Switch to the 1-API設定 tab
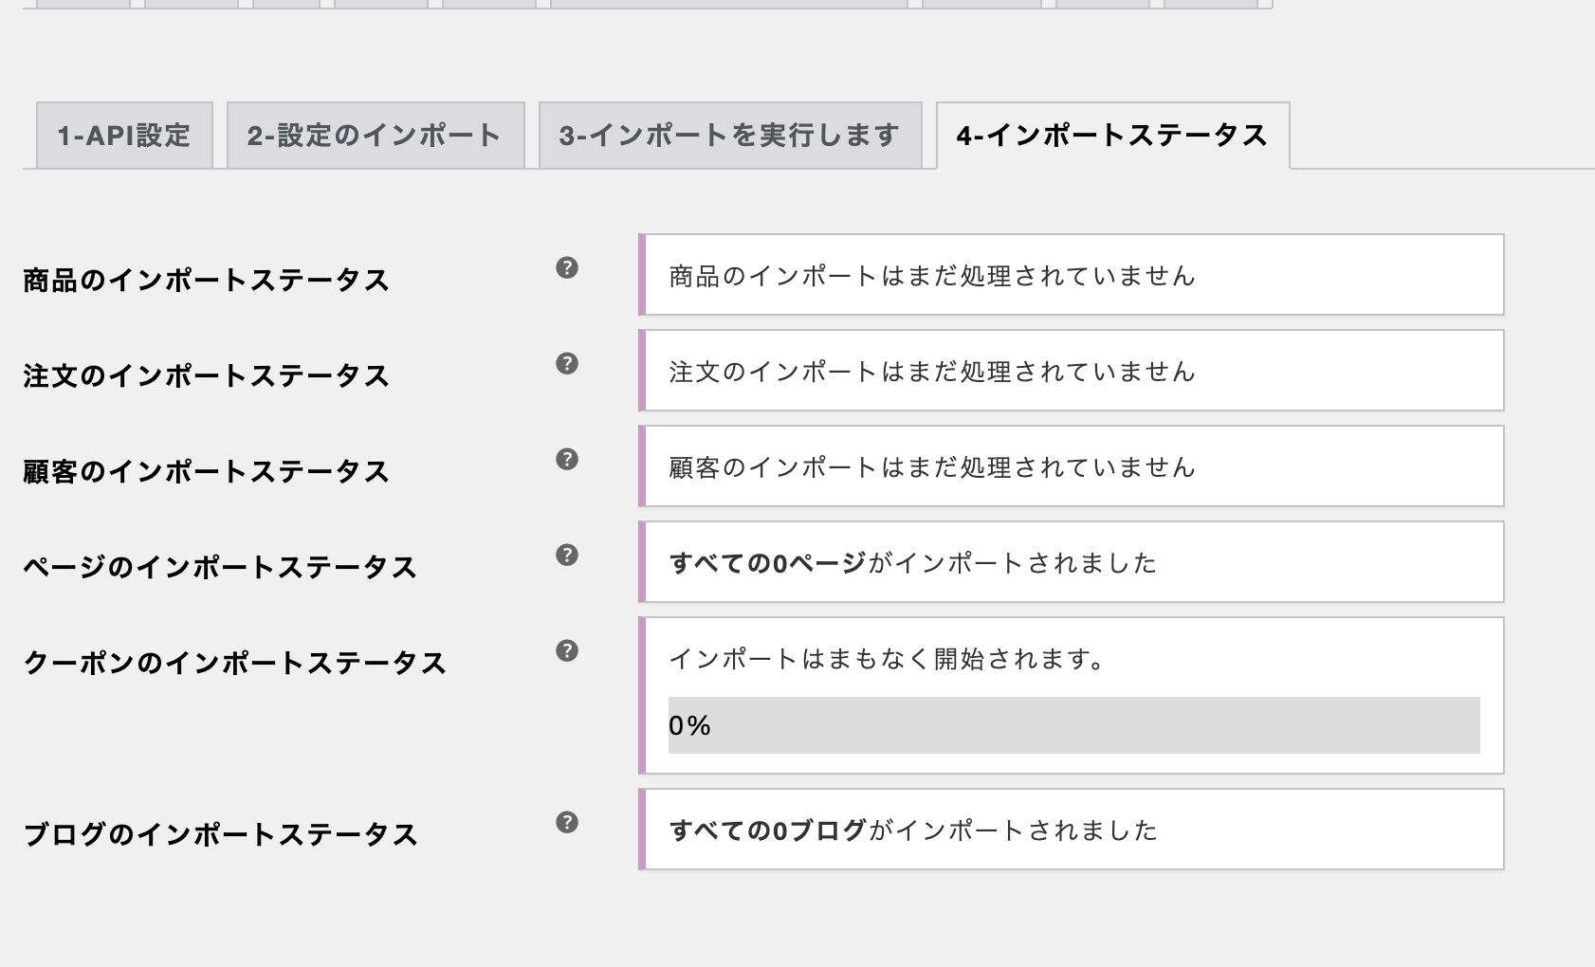The width and height of the screenshot is (1595, 967). (x=124, y=136)
